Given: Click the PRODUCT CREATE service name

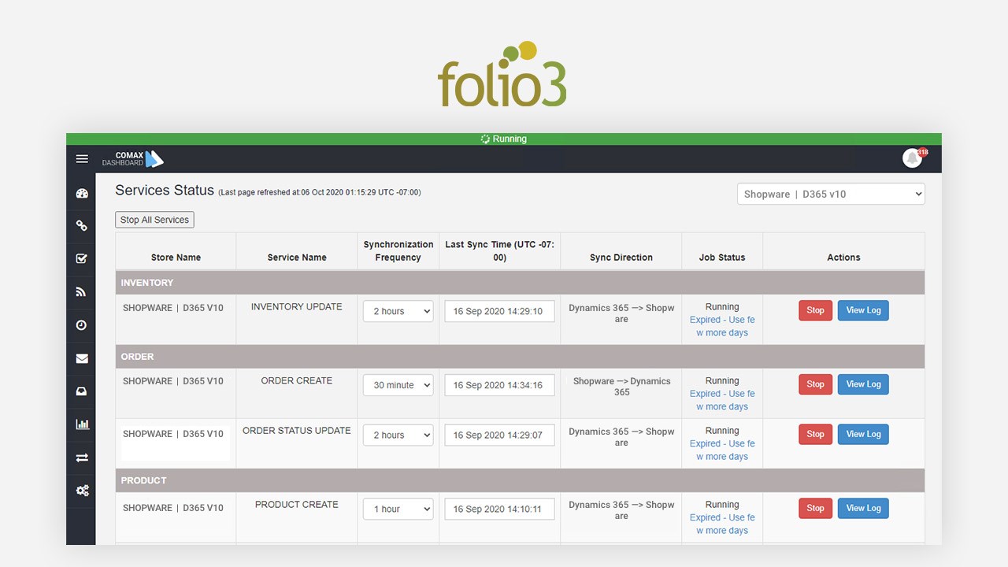Looking at the screenshot, I should (x=297, y=505).
